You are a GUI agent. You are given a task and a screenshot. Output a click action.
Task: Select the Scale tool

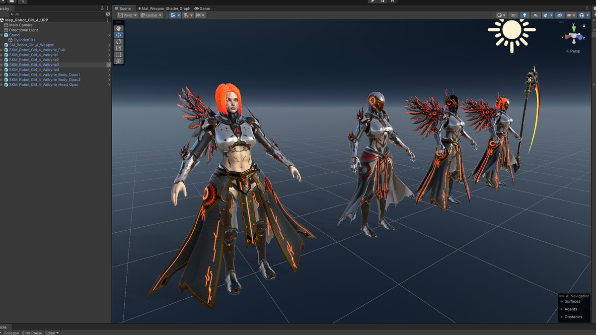(x=119, y=48)
